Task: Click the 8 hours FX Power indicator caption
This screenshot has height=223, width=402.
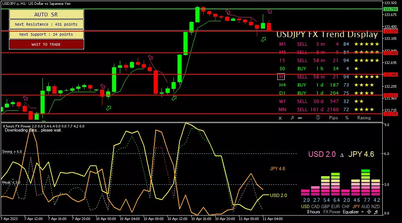Action: coord(43,126)
